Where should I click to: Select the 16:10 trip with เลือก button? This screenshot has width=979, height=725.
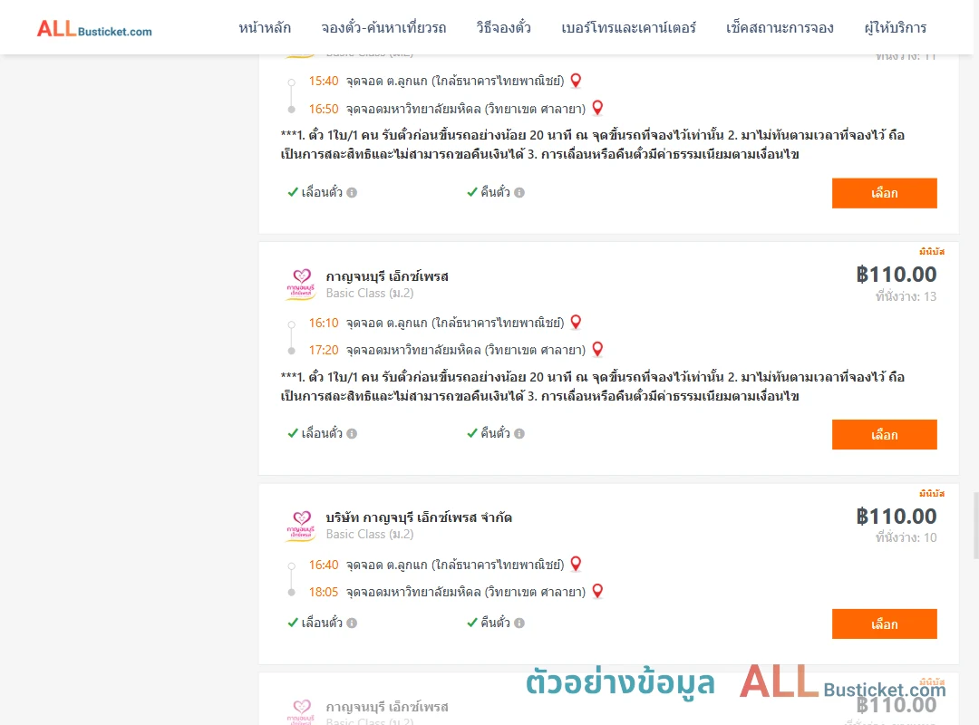884,435
